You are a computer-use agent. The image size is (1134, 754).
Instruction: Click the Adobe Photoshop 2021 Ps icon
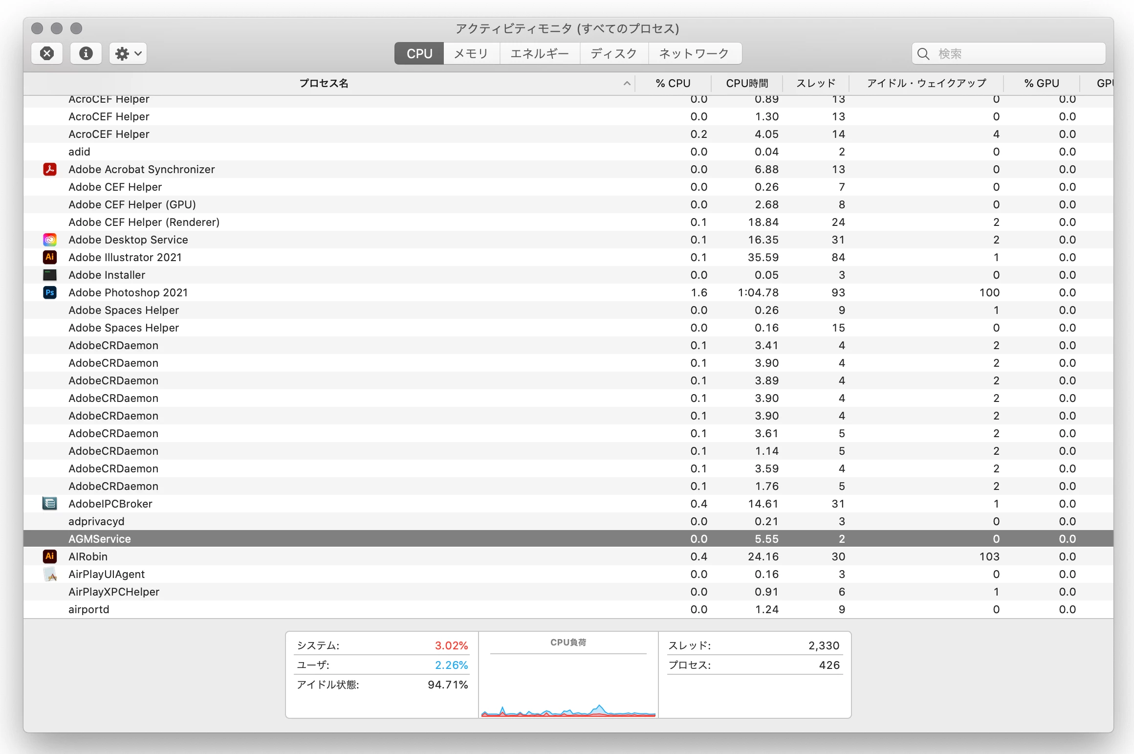coord(50,292)
